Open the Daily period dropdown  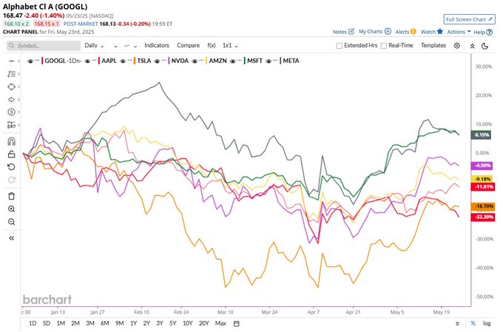[95, 46]
